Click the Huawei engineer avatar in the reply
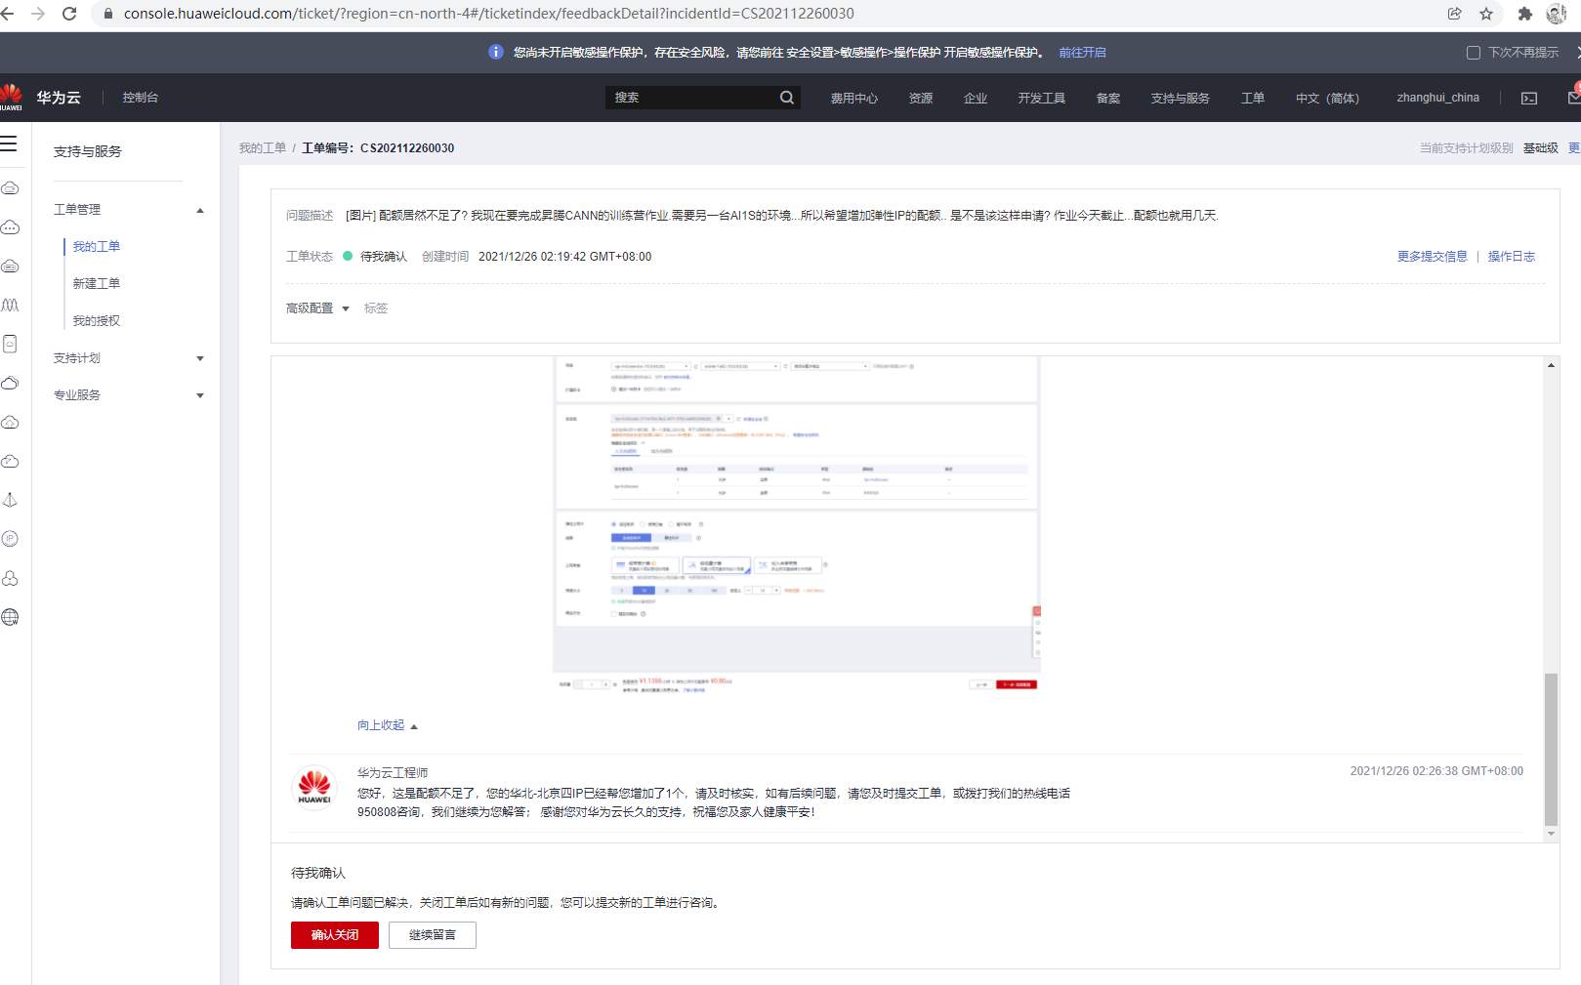Viewport: 1581px width, 985px height. click(314, 787)
